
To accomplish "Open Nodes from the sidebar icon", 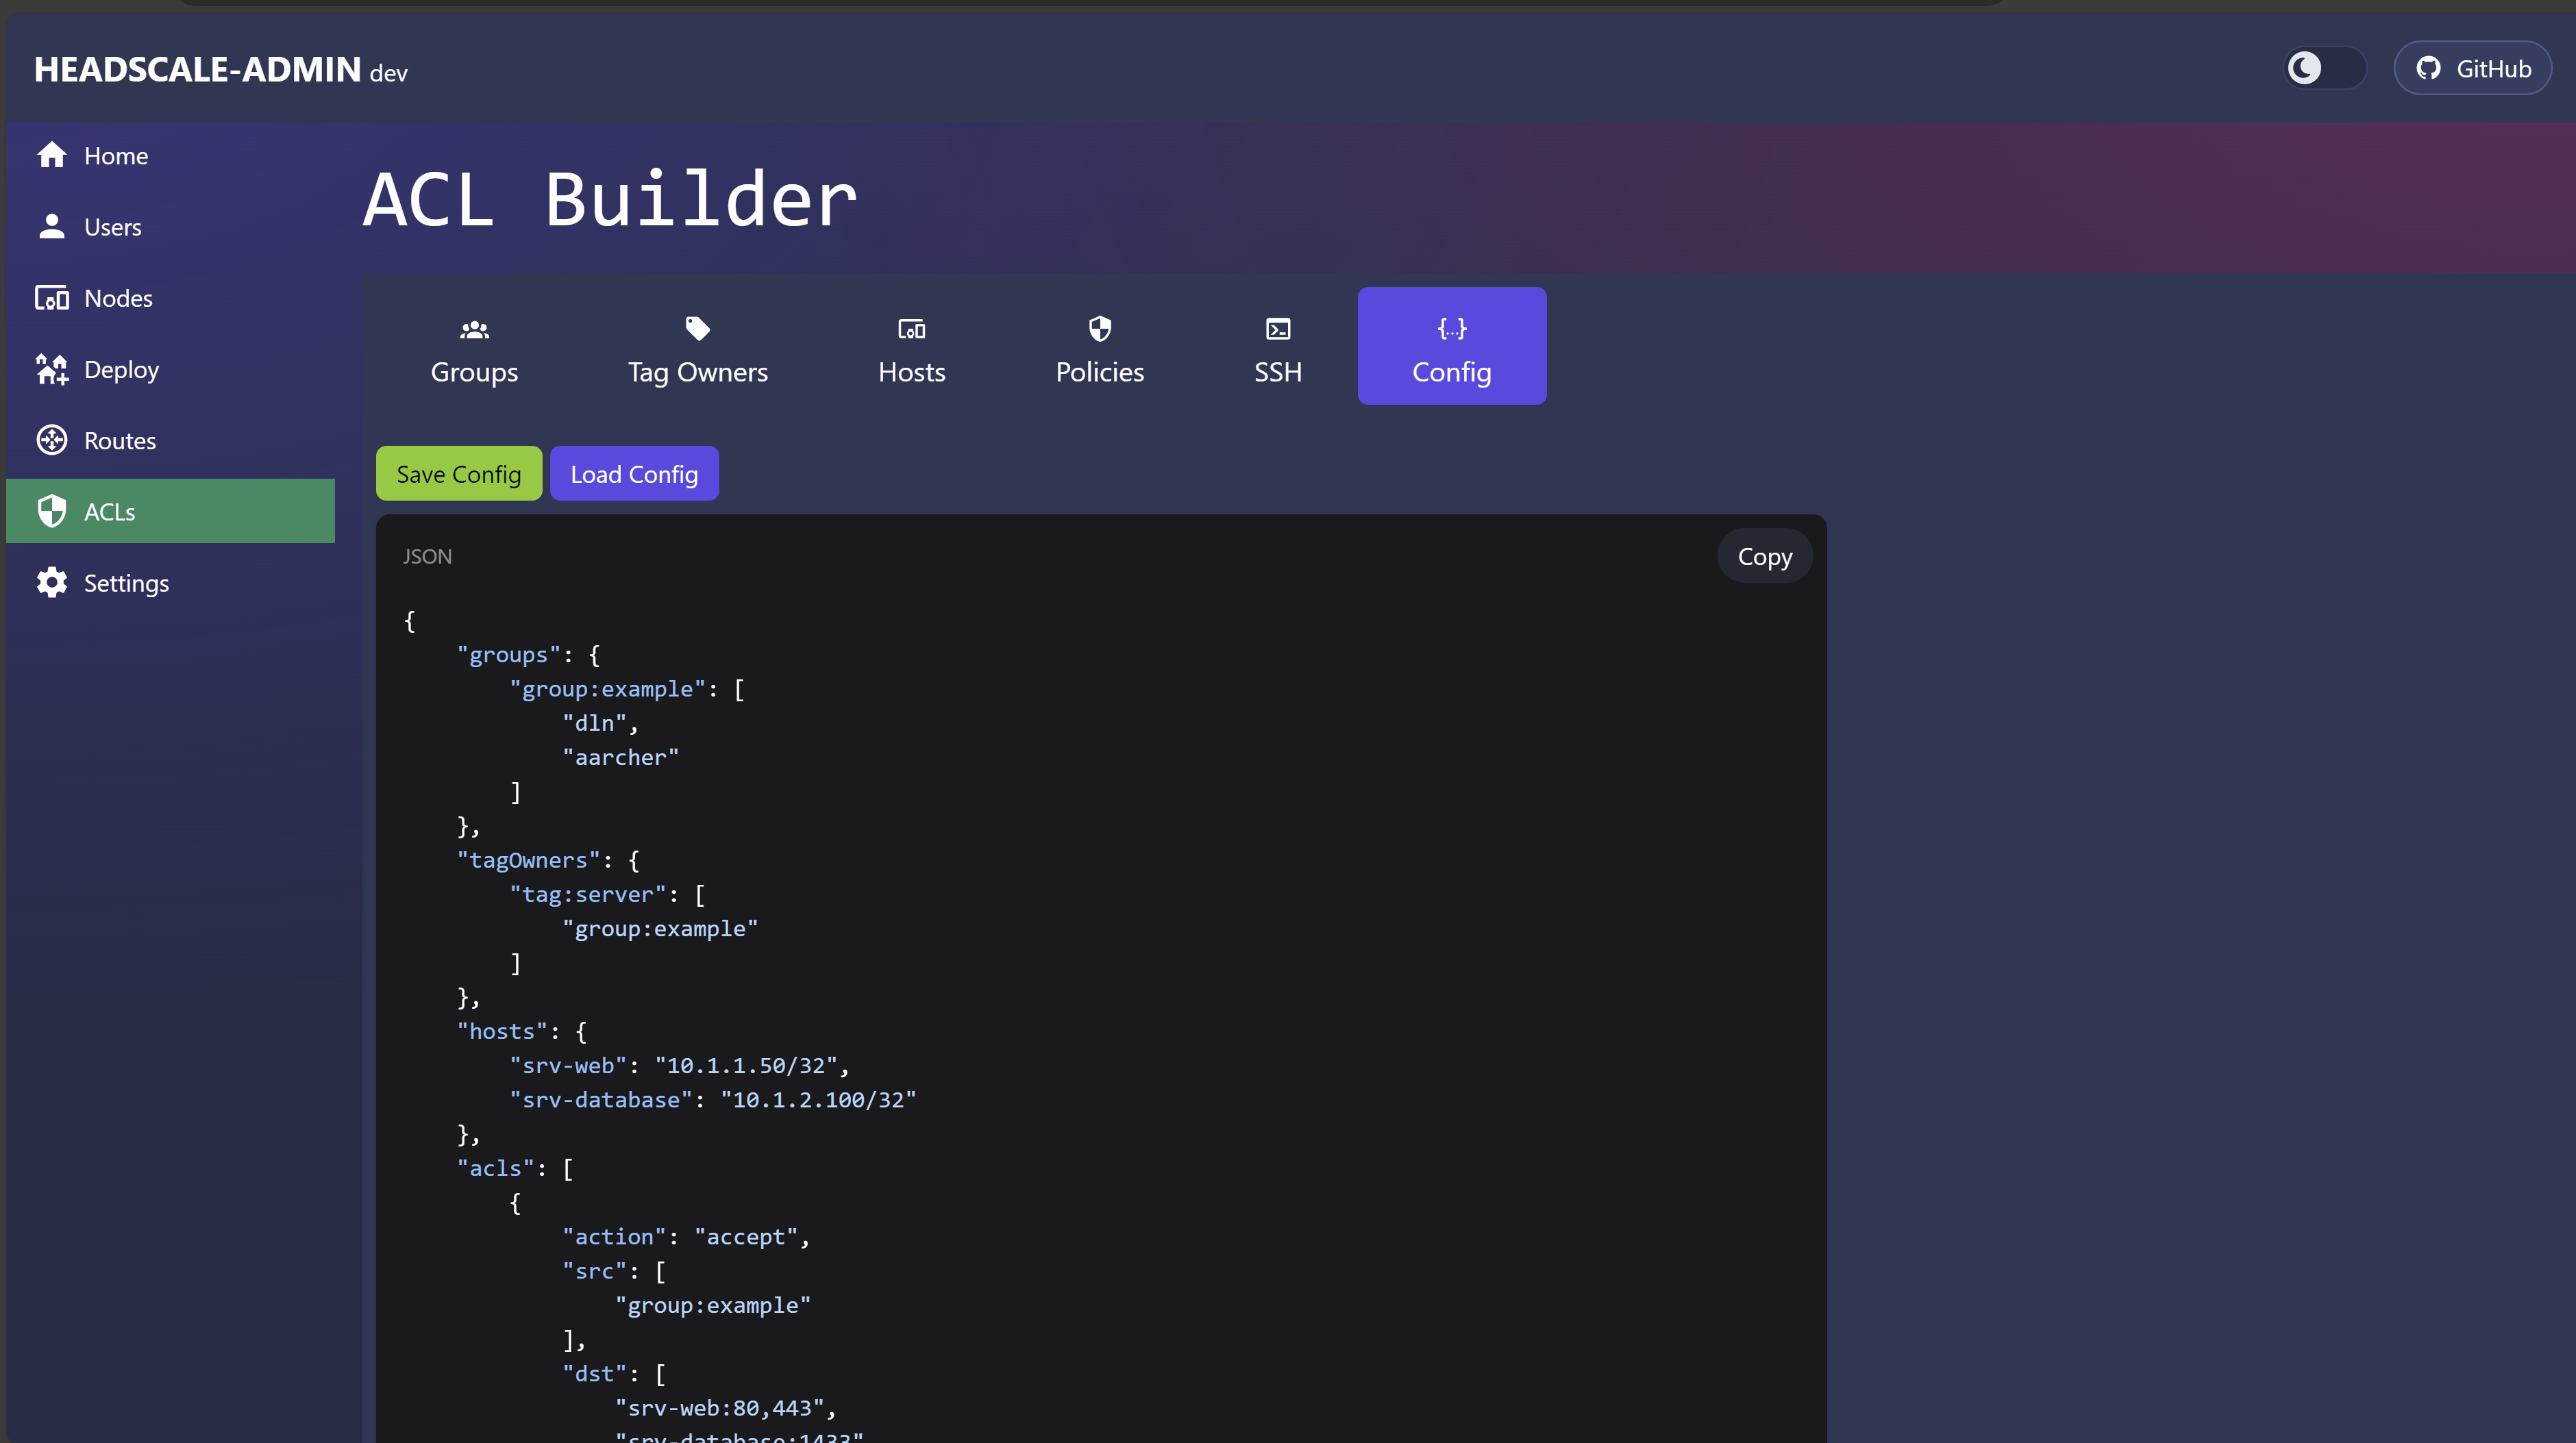I will pyautogui.click(x=52, y=297).
